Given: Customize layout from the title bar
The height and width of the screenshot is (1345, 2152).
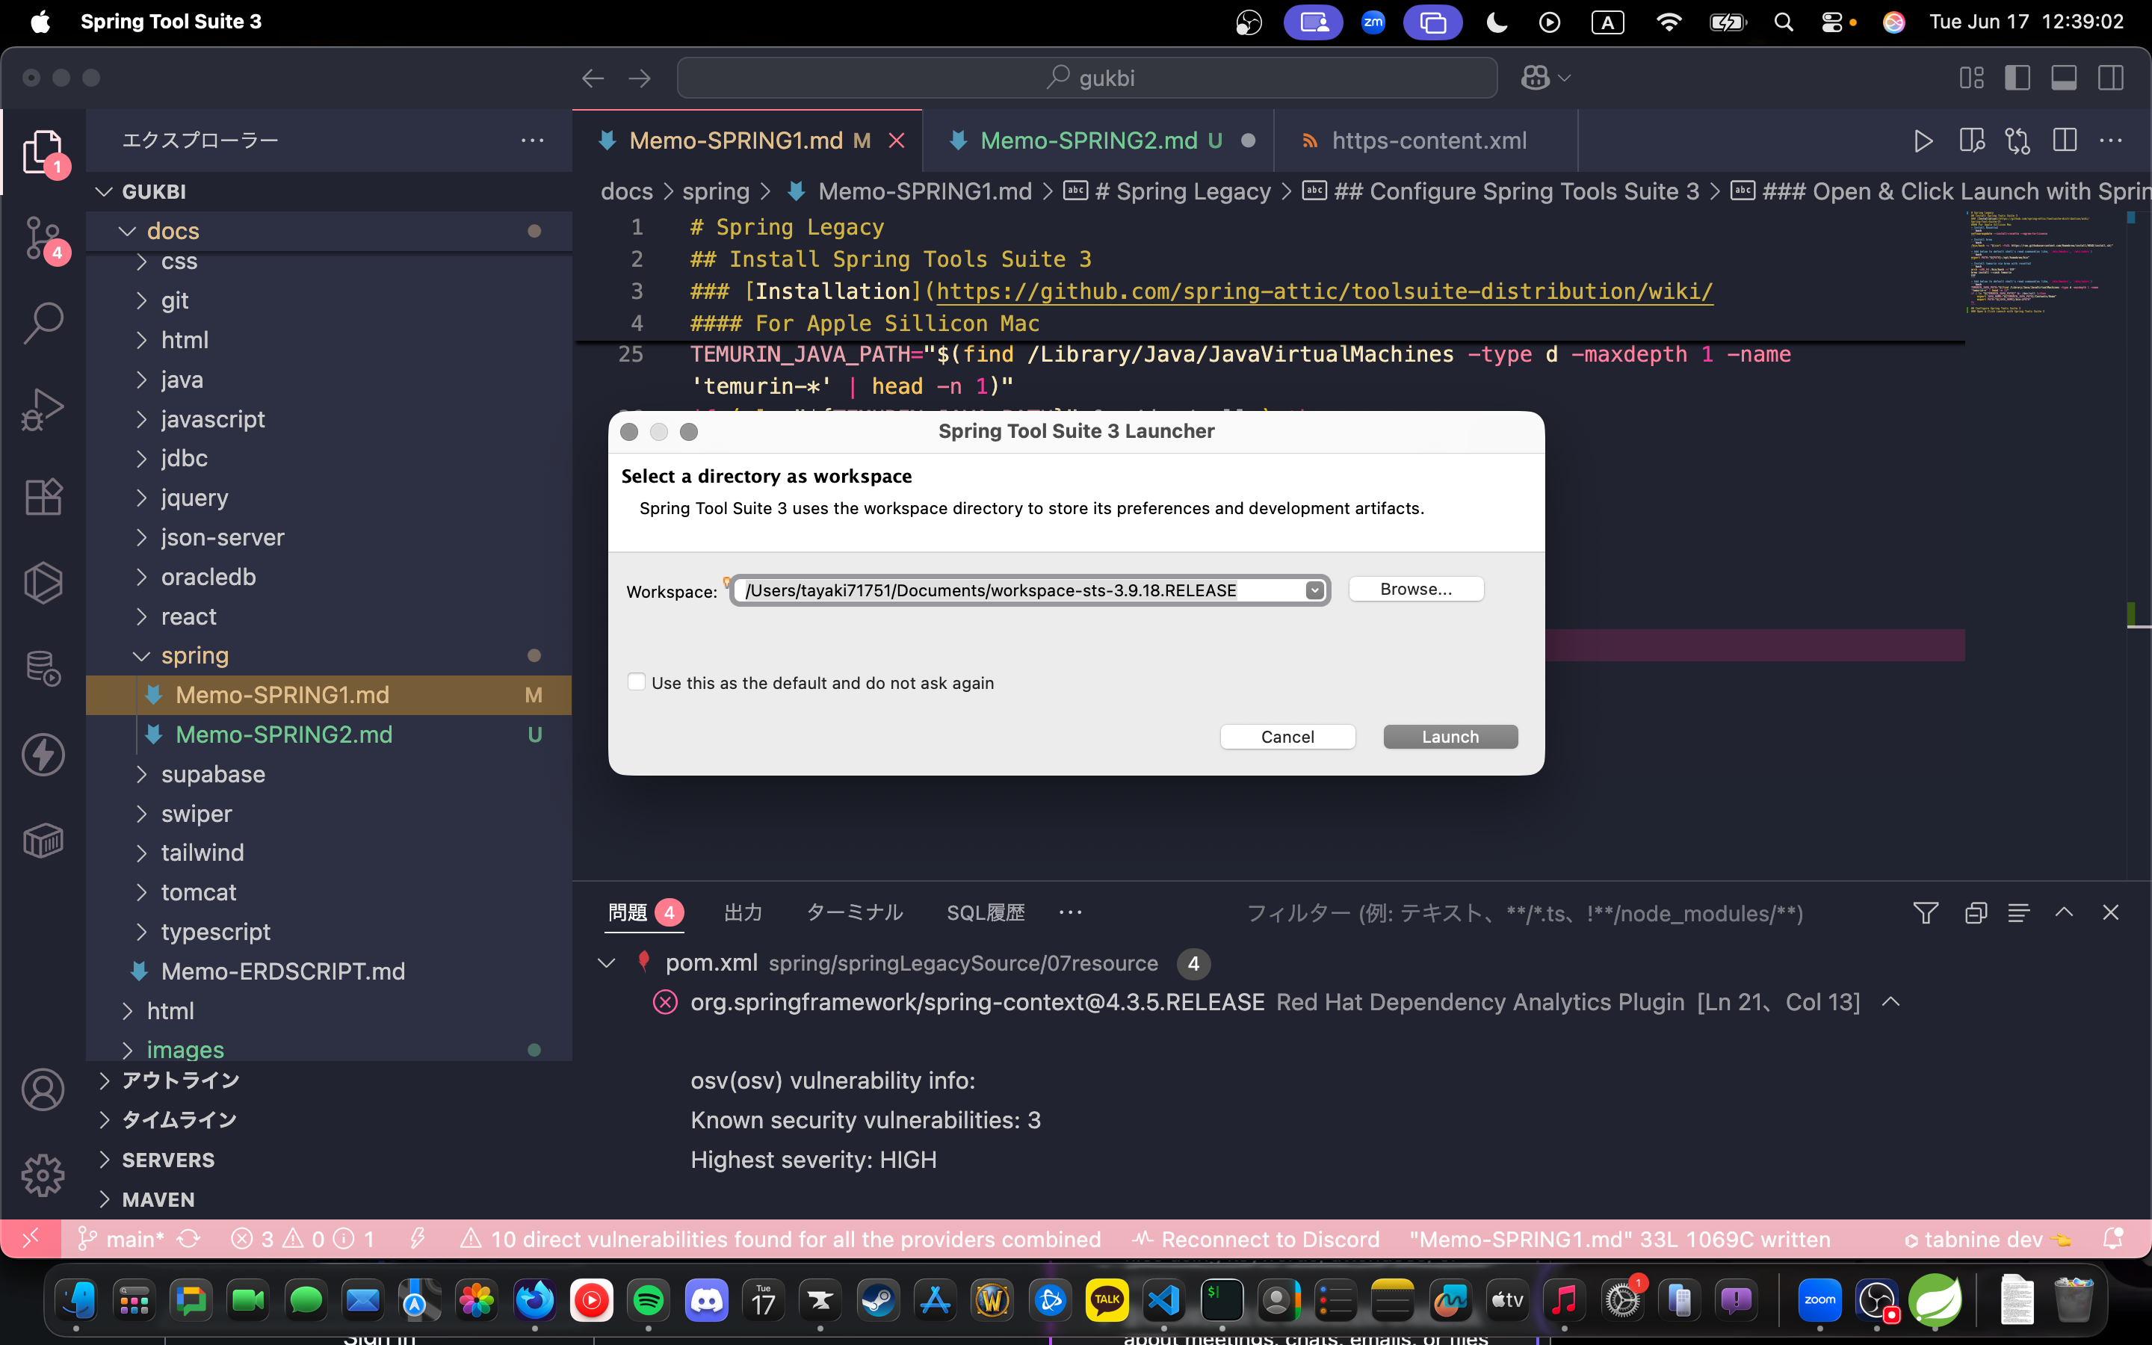Looking at the screenshot, I should (1971, 78).
